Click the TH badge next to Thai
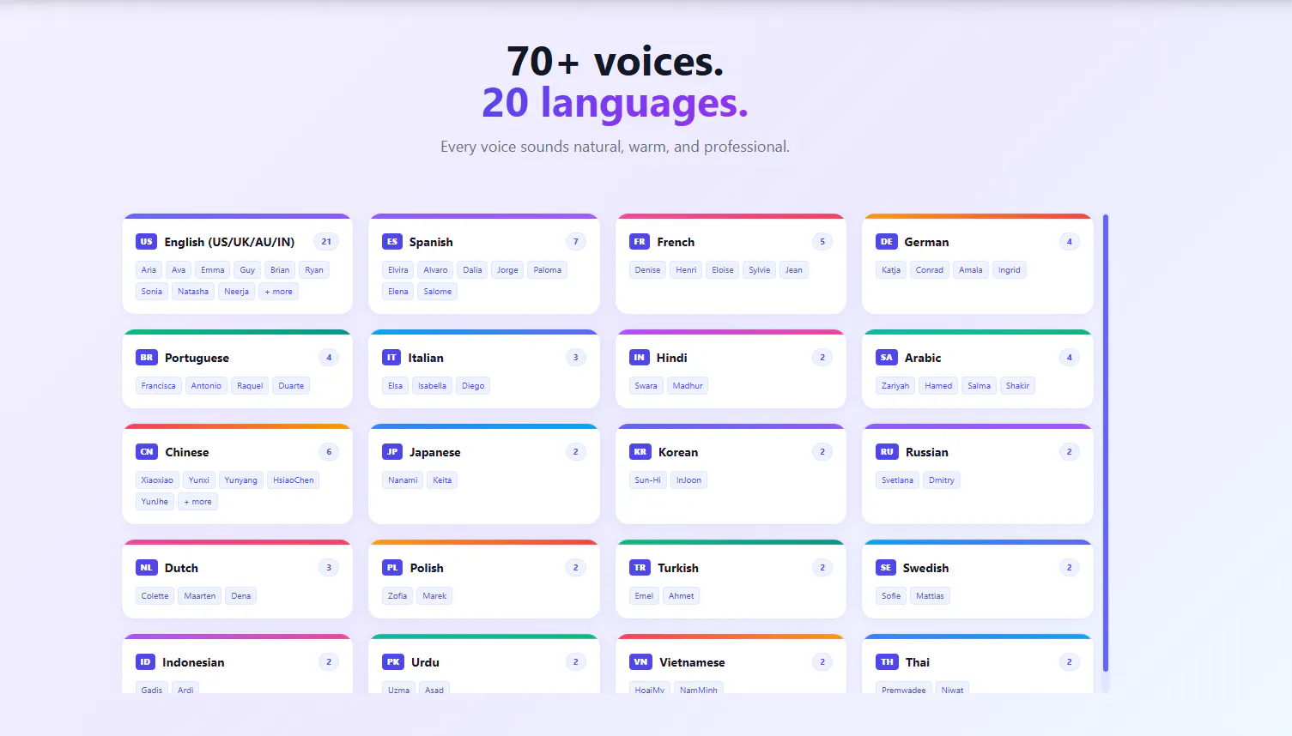This screenshot has height=736, width=1292. [887, 662]
